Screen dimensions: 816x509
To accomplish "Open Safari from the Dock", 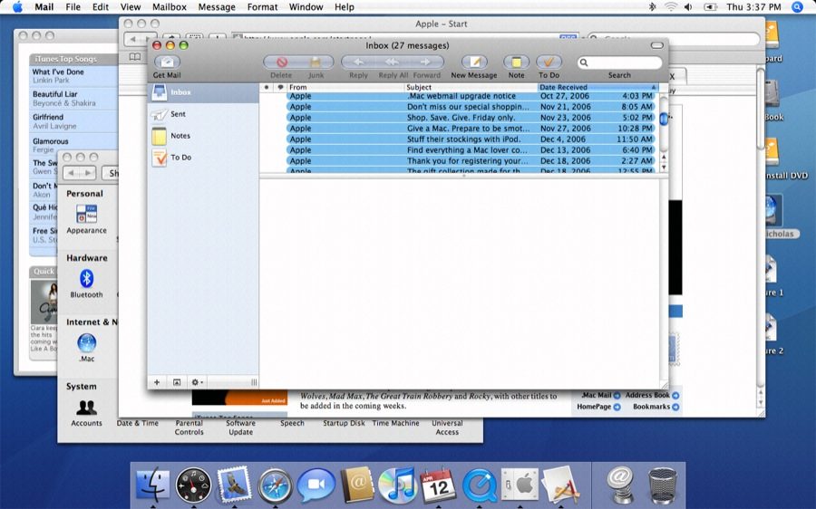I will point(276,485).
